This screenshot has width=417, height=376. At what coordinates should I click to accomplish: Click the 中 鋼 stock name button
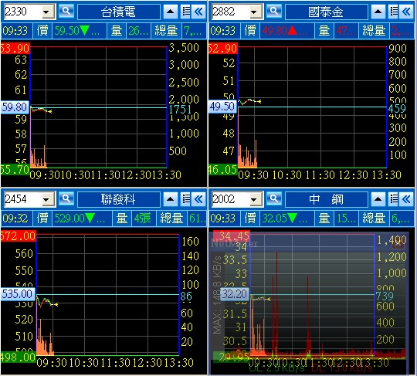coord(326,199)
